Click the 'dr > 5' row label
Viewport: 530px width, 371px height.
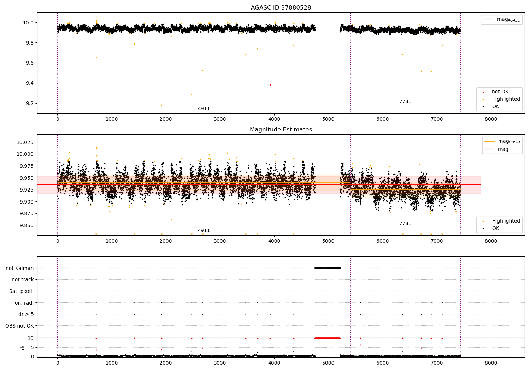pyautogui.click(x=26, y=314)
